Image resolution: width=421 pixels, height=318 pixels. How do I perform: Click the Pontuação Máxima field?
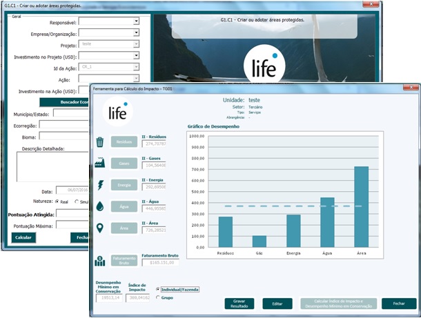point(72,225)
